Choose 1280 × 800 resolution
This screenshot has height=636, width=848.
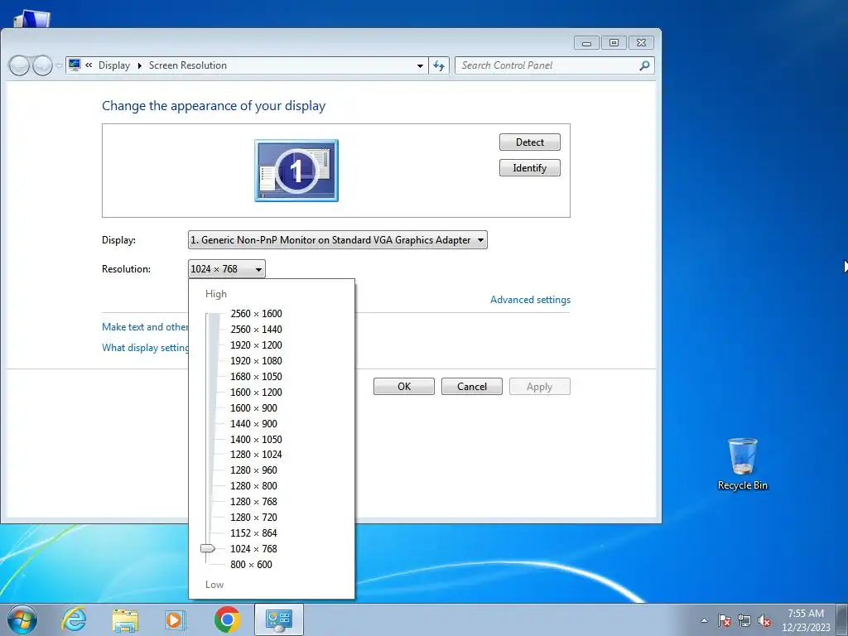coord(253,485)
